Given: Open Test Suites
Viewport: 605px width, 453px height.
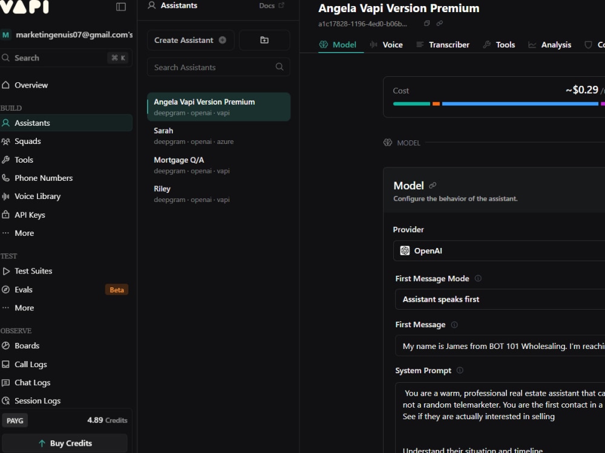Looking at the screenshot, I should [x=67, y=272].
